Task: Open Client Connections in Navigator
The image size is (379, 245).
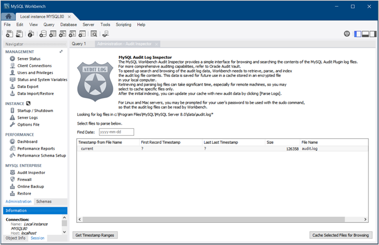Action: tap(34, 66)
